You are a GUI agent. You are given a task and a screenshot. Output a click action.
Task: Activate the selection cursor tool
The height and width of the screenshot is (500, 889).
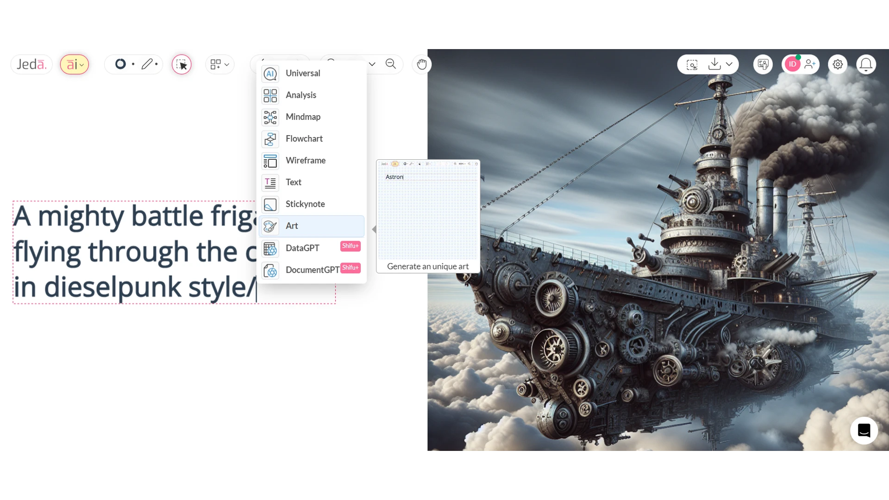point(181,64)
